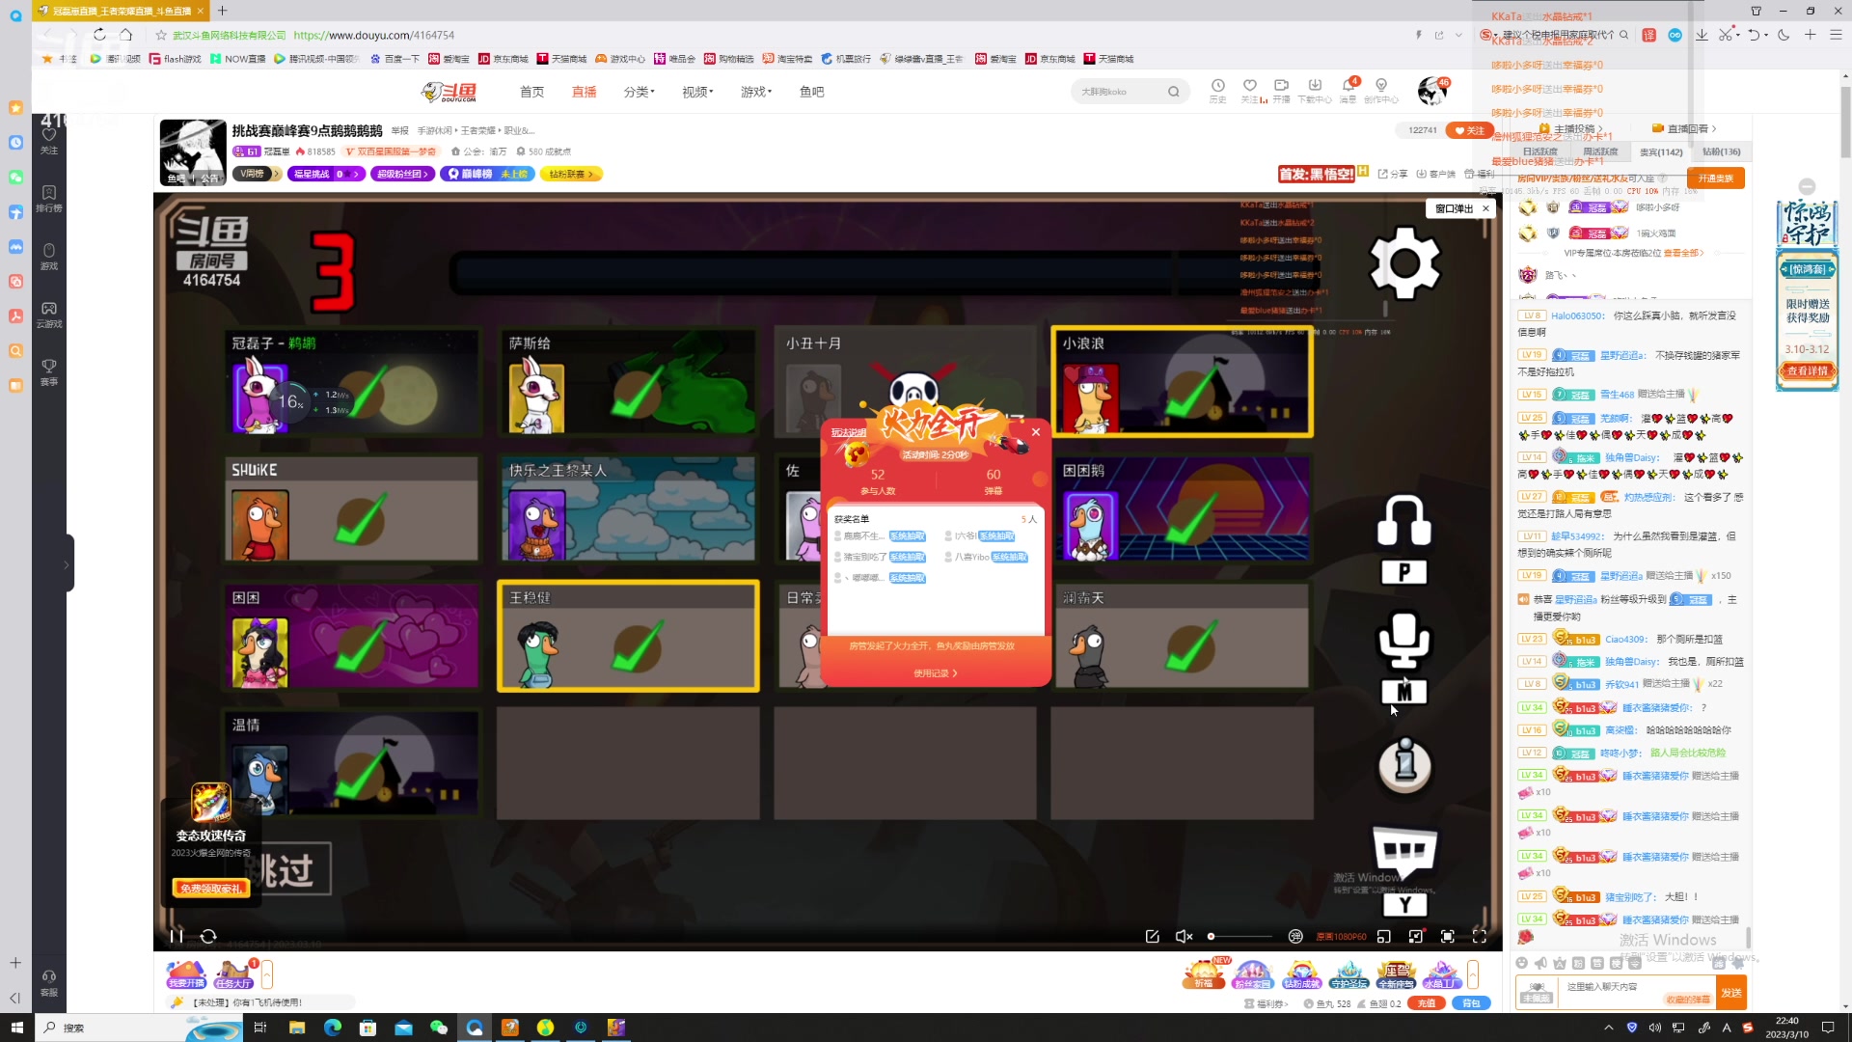This screenshot has height=1042, width=1852.
Task: Toggle danmaku barrage display in the player
Action: click(x=1295, y=936)
